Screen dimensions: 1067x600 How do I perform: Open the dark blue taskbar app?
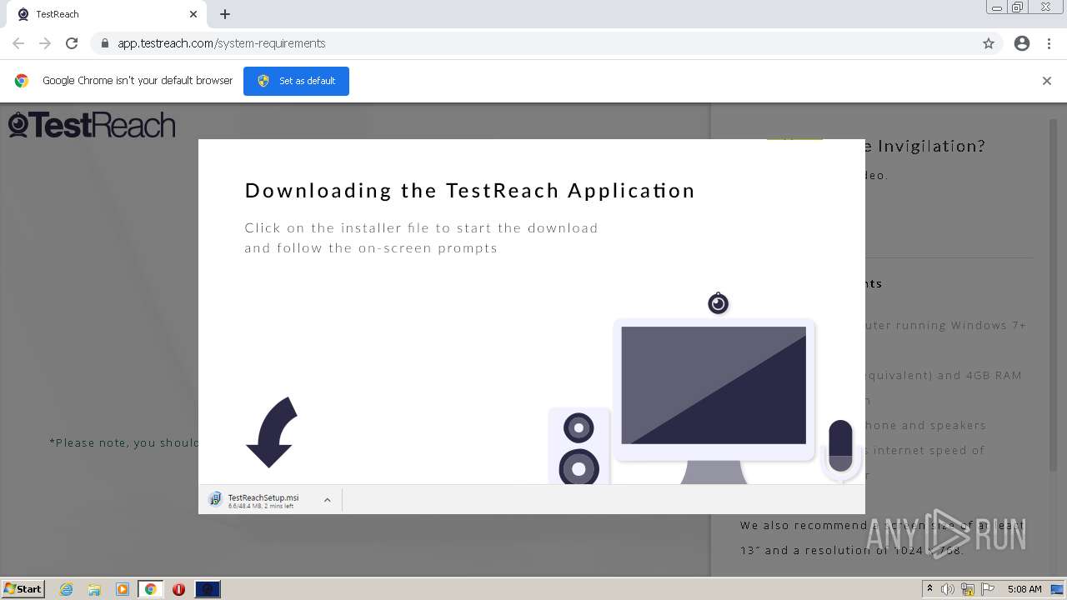pyautogui.click(x=208, y=589)
